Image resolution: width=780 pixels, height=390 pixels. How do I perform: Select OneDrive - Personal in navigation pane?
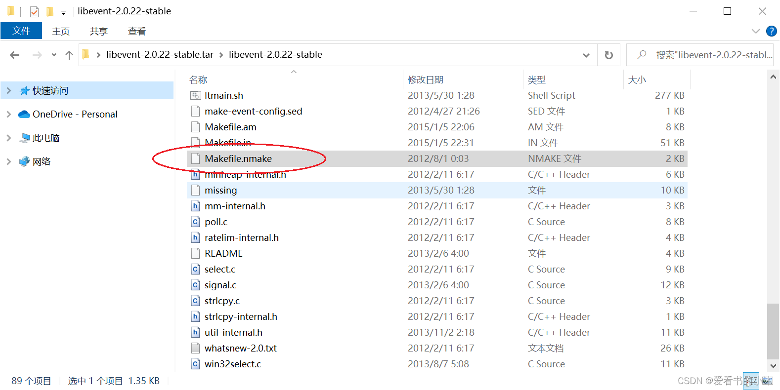point(75,114)
